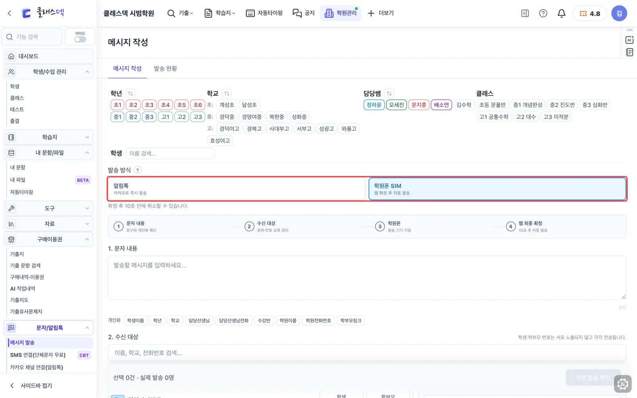Image resolution: width=637 pixels, height=398 pixels.
Task: Open the help question mark icon
Action: point(543,13)
